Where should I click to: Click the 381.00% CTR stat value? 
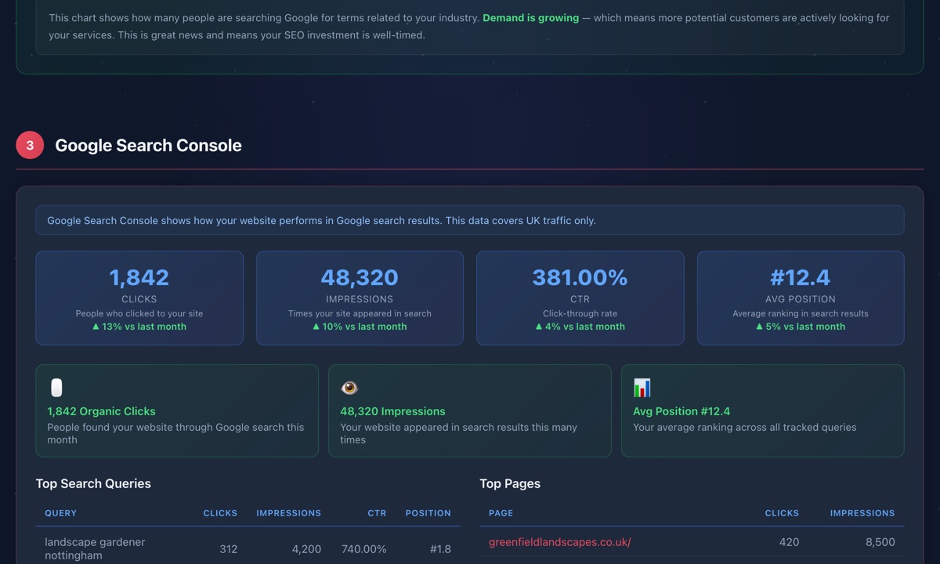tap(580, 277)
